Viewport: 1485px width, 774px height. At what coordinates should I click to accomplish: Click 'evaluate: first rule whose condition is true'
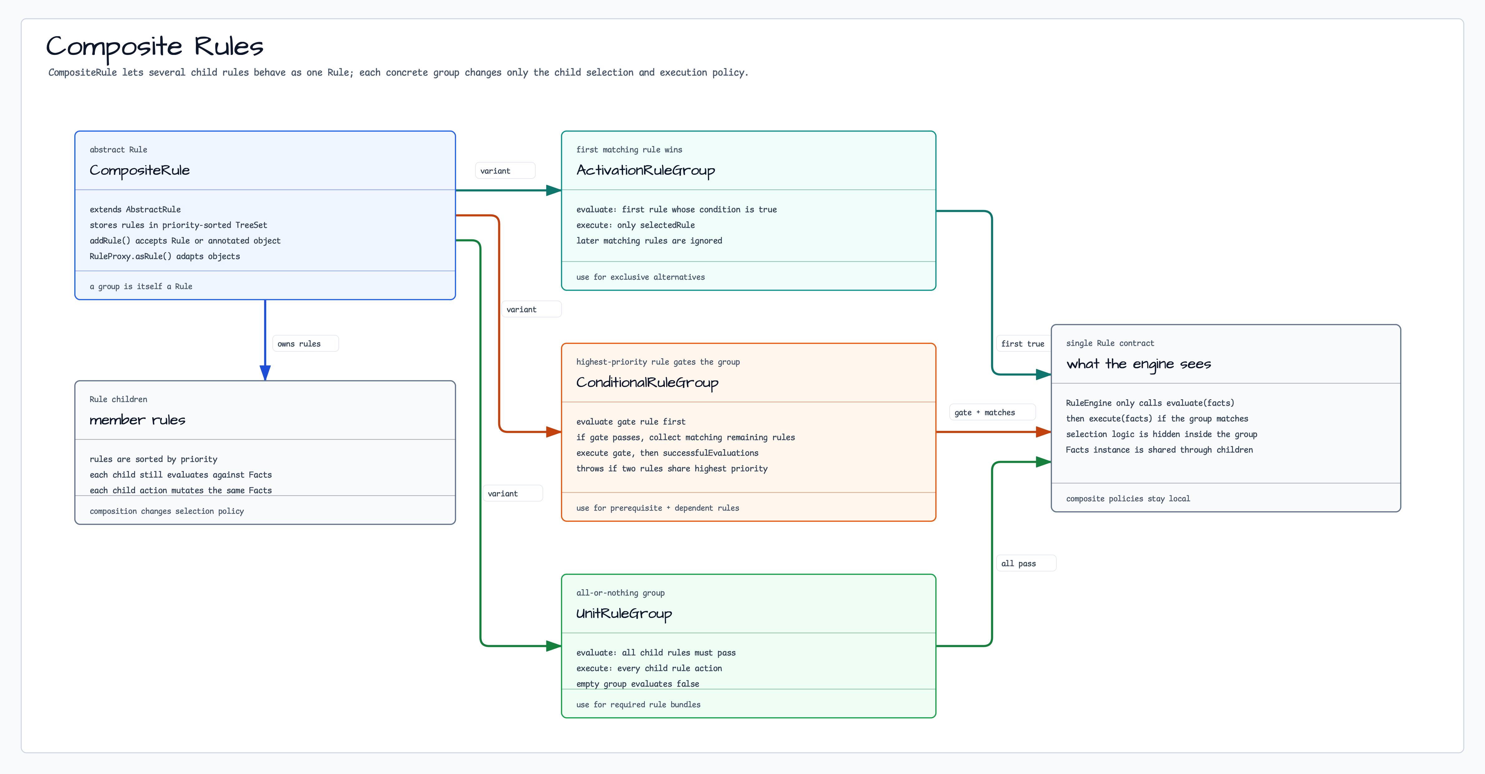[x=676, y=209]
